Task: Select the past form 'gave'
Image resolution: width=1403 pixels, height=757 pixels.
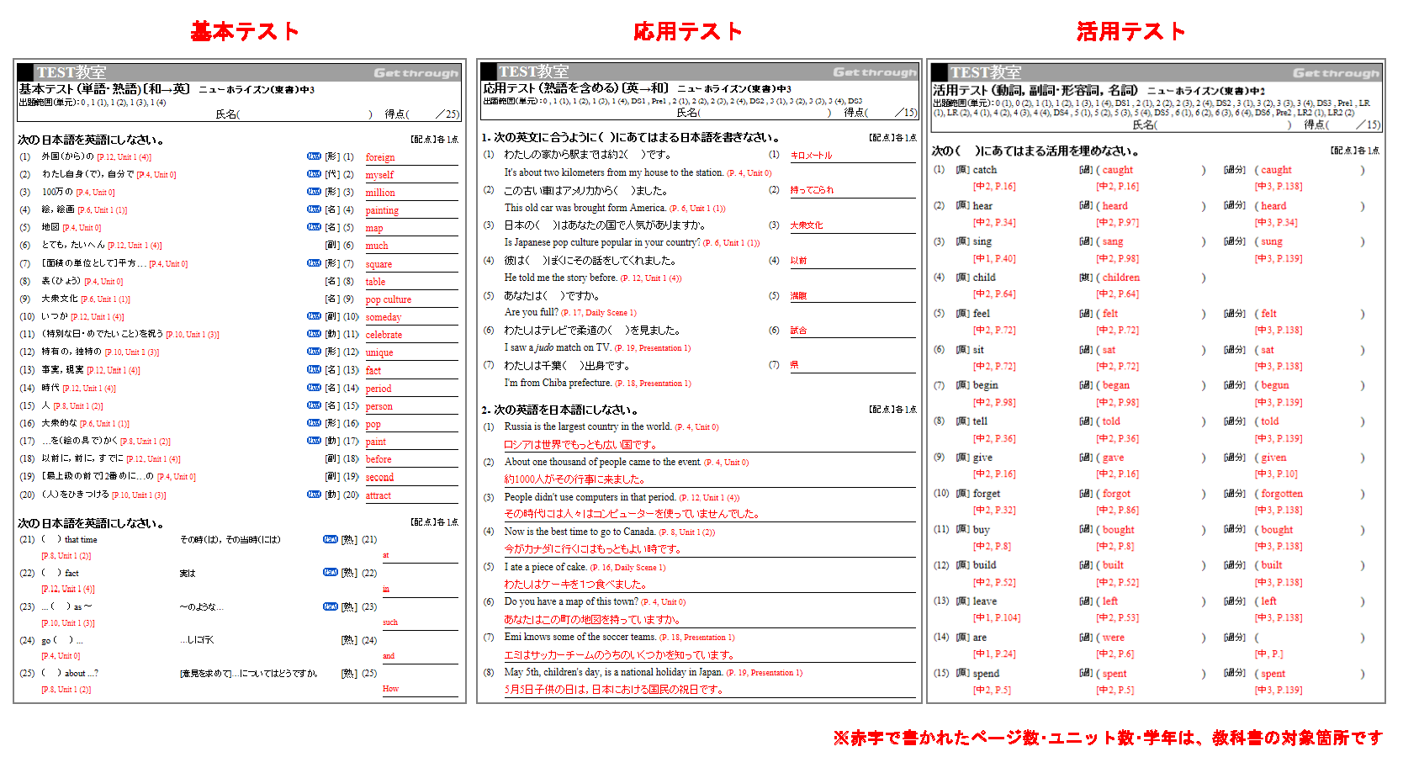Action: (x=1113, y=458)
